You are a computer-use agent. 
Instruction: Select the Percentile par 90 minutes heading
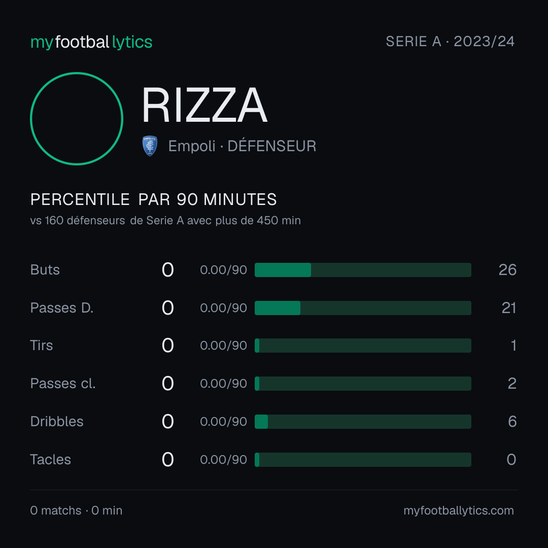(153, 199)
